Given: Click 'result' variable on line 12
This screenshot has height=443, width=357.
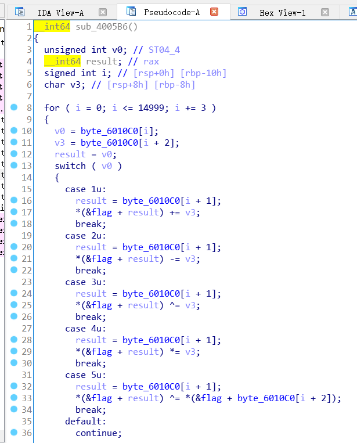Looking at the screenshot, I should coord(70,154).
